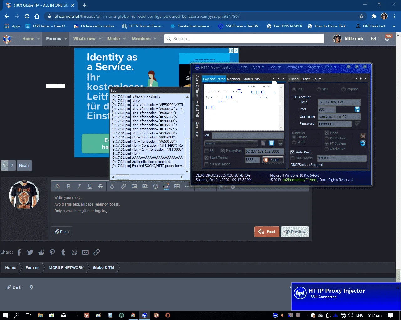Share the thread on Reddit

(41, 252)
